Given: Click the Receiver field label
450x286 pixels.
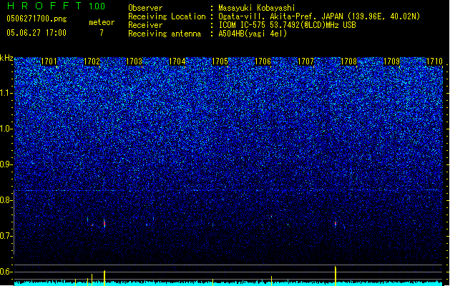Looking at the screenshot, I should coord(145,25).
